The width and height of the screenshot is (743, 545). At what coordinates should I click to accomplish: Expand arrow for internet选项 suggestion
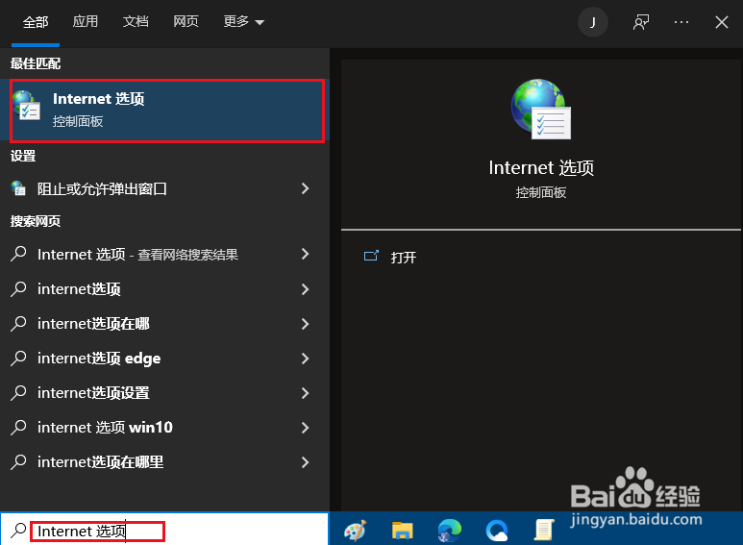click(x=305, y=289)
